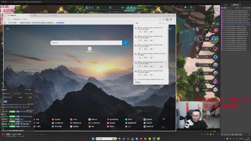Refresh the browser page
The width and height of the screenshot is (251, 141).
8,19
